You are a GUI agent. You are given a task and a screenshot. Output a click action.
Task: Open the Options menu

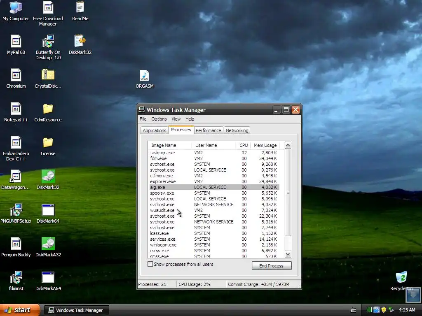(x=159, y=119)
